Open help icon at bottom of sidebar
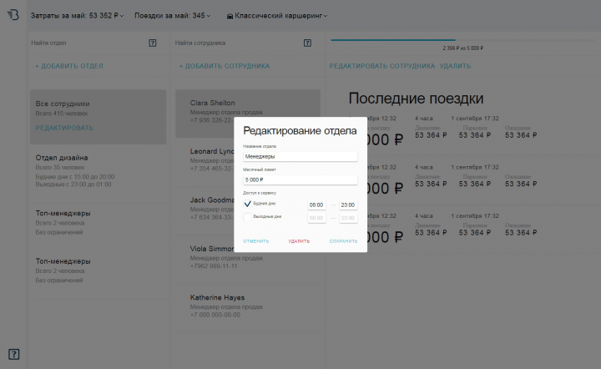The height and width of the screenshot is (369, 601). pyautogui.click(x=14, y=354)
